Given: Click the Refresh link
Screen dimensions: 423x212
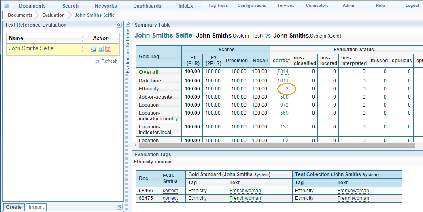Looking at the screenshot, I should [x=109, y=61].
